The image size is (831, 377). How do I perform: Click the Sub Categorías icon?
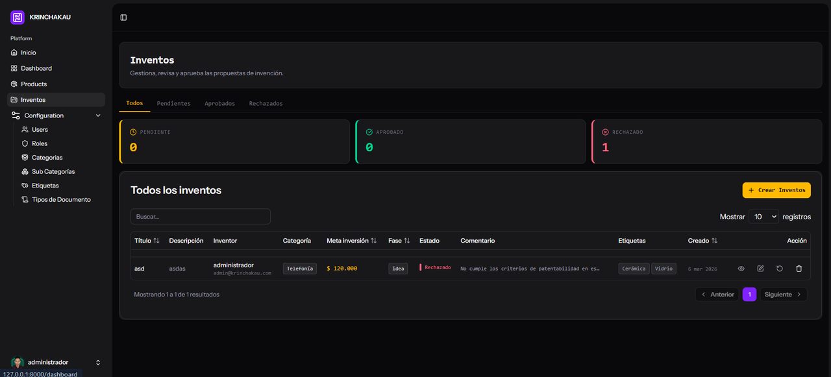coord(25,171)
